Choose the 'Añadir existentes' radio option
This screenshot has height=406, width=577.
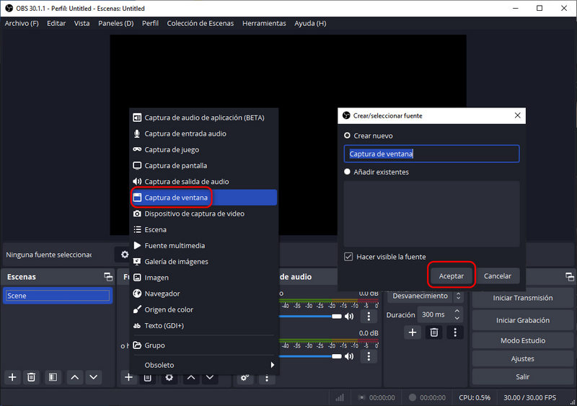point(348,172)
